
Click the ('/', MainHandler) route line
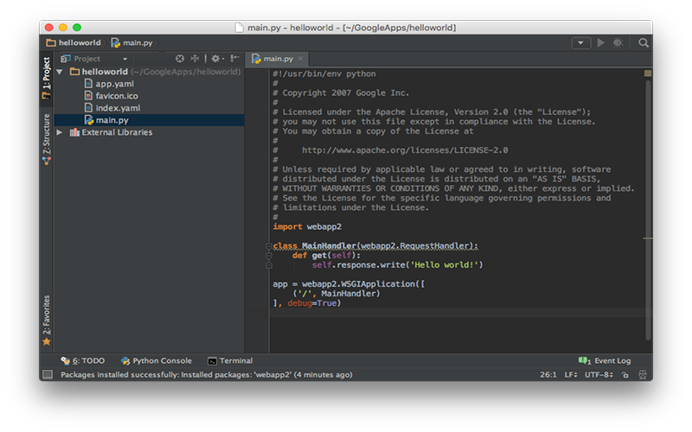click(x=336, y=294)
